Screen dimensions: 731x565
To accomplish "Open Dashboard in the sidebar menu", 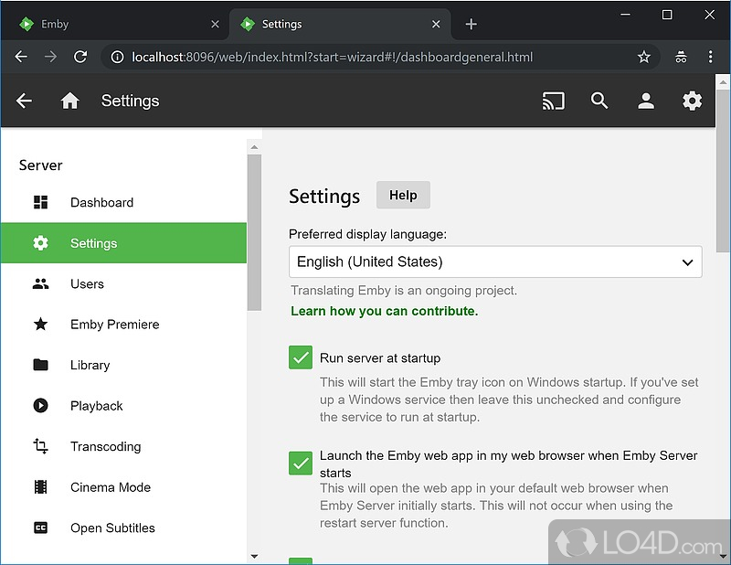I will click(x=123, y=202).
